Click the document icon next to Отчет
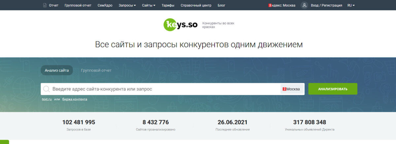 [x=45, y=5]
